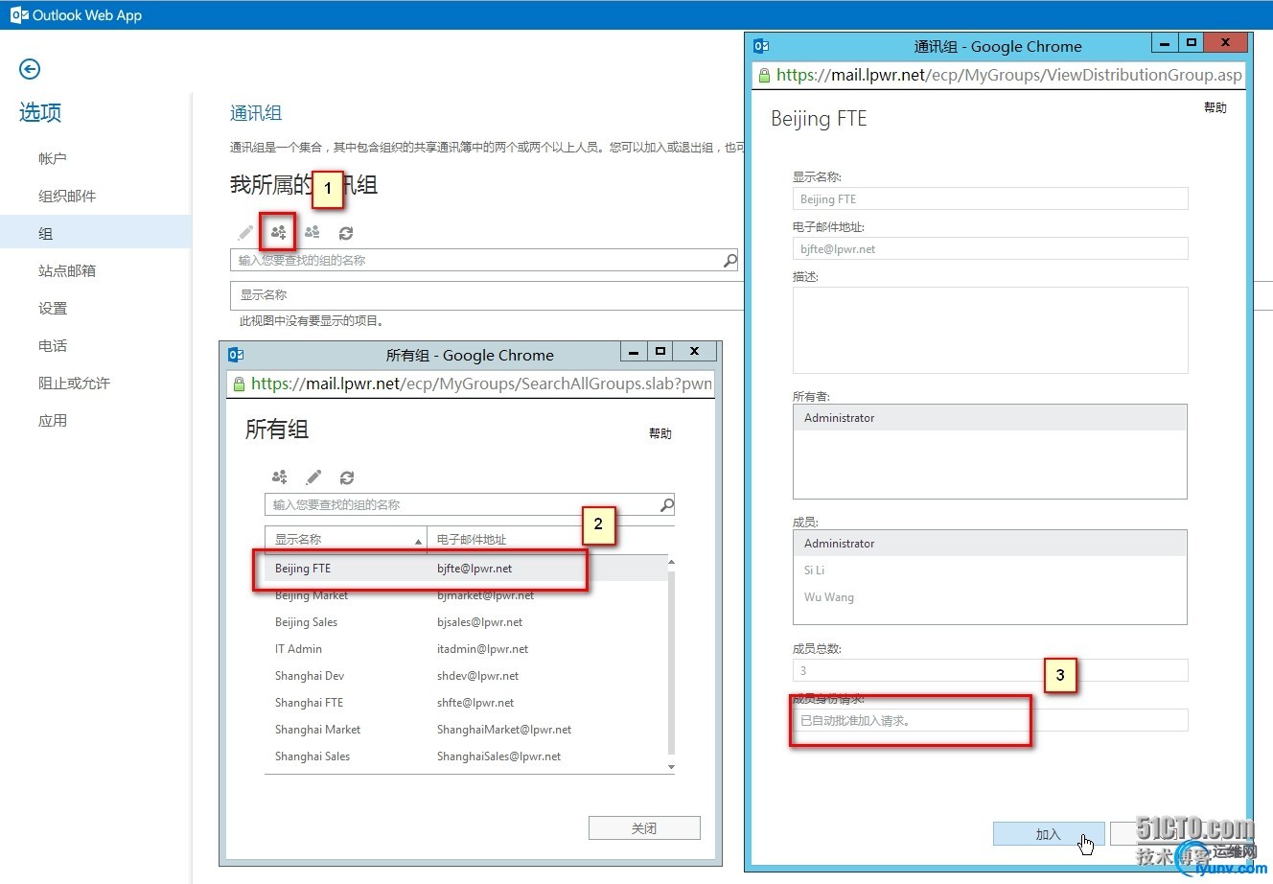Click the 成员总数 field showing 3
Viewport: 1273px width, 884px height.
[x=990, y=670]
